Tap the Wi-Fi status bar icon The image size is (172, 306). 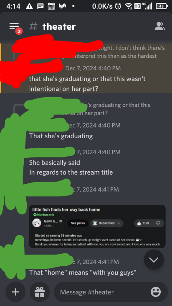tap(129, 6)
